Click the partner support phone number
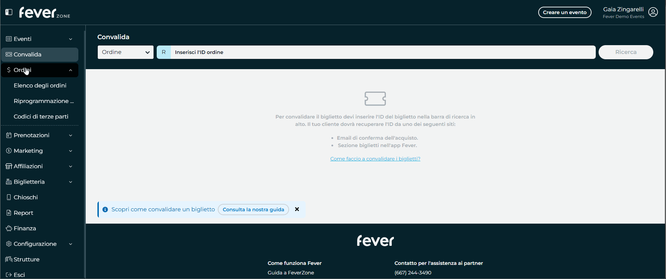Viewport: 666px width, 279px height. [413, 273]
